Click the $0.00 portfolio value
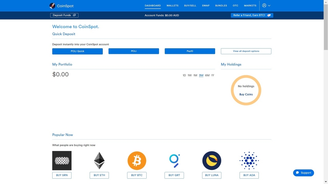The width and height of the screenshot is (328, 184). point(61,74)
